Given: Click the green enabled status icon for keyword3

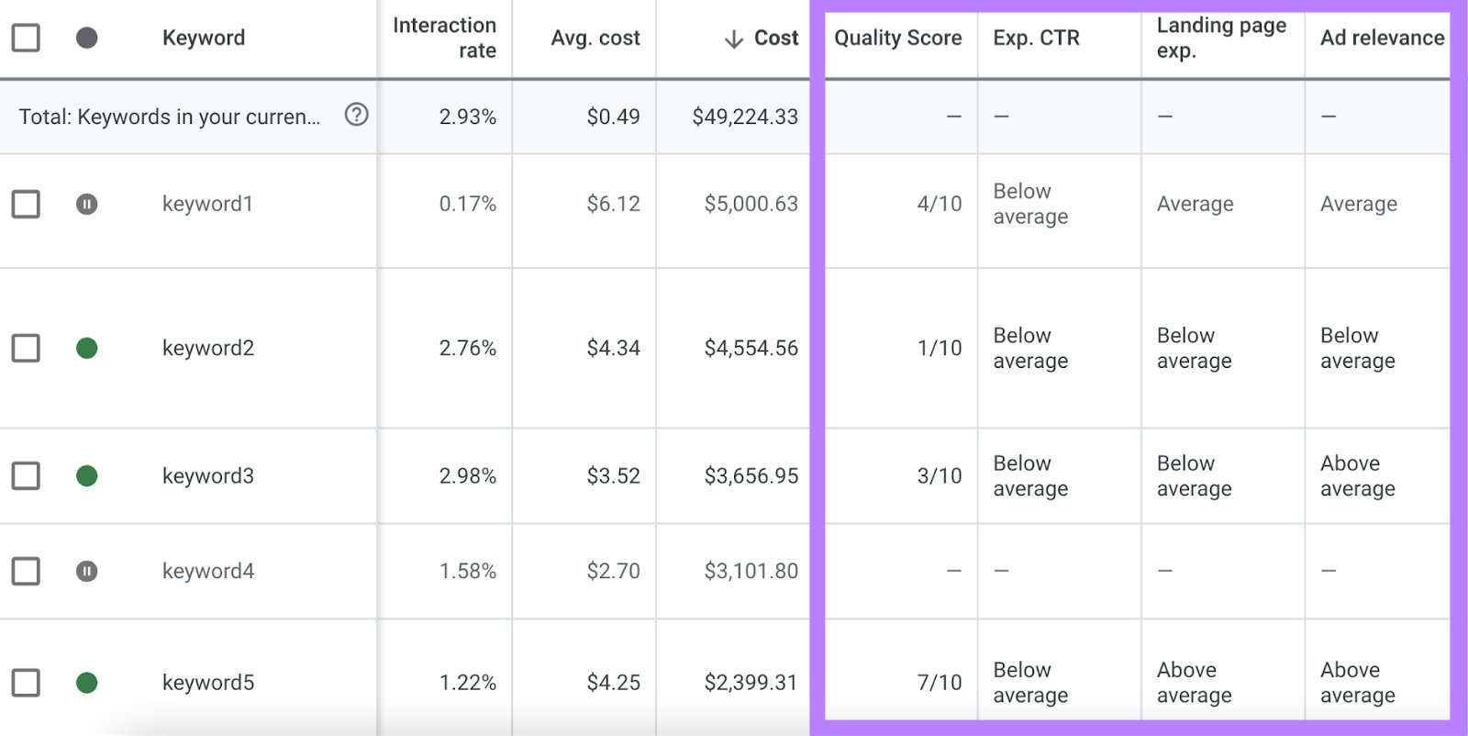Looking at the screenshot, I should [87, 476].
